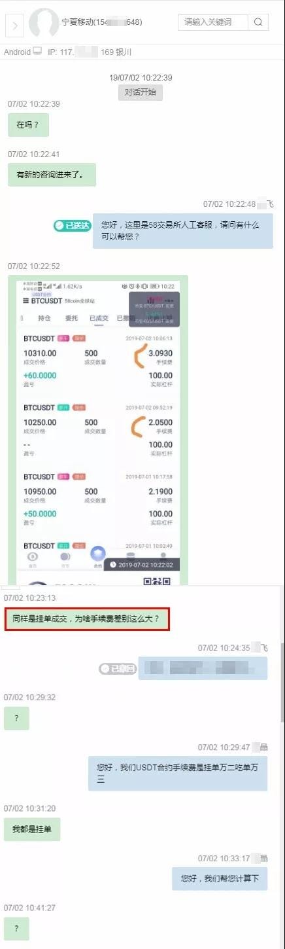Click the highlighted 同样是挂单成交 message
This screenshot has height=949, width=285.
point(88,618)
